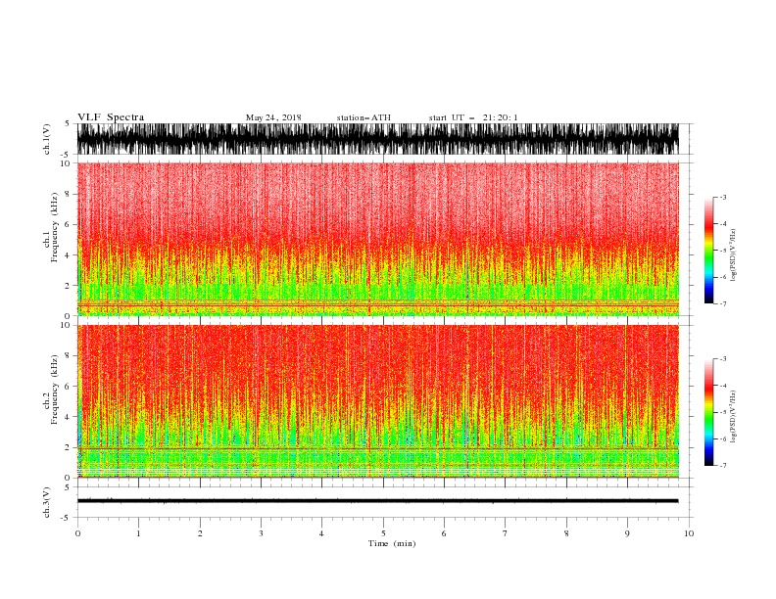The image size is (776, 599).
Task: Click the "-7" label on lower color bar
Action: click(722, 465)
